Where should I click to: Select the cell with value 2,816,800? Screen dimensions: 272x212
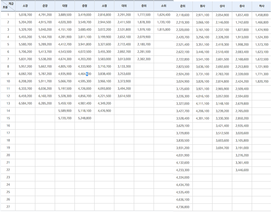click(x=104, y=15)
